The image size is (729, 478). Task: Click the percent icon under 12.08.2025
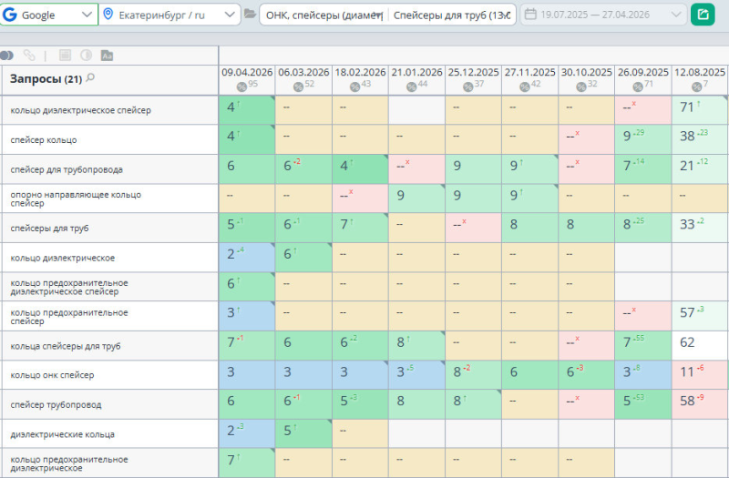[696, 86]
